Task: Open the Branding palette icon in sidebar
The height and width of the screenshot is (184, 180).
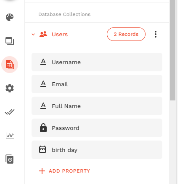Action: pos(10,17)
